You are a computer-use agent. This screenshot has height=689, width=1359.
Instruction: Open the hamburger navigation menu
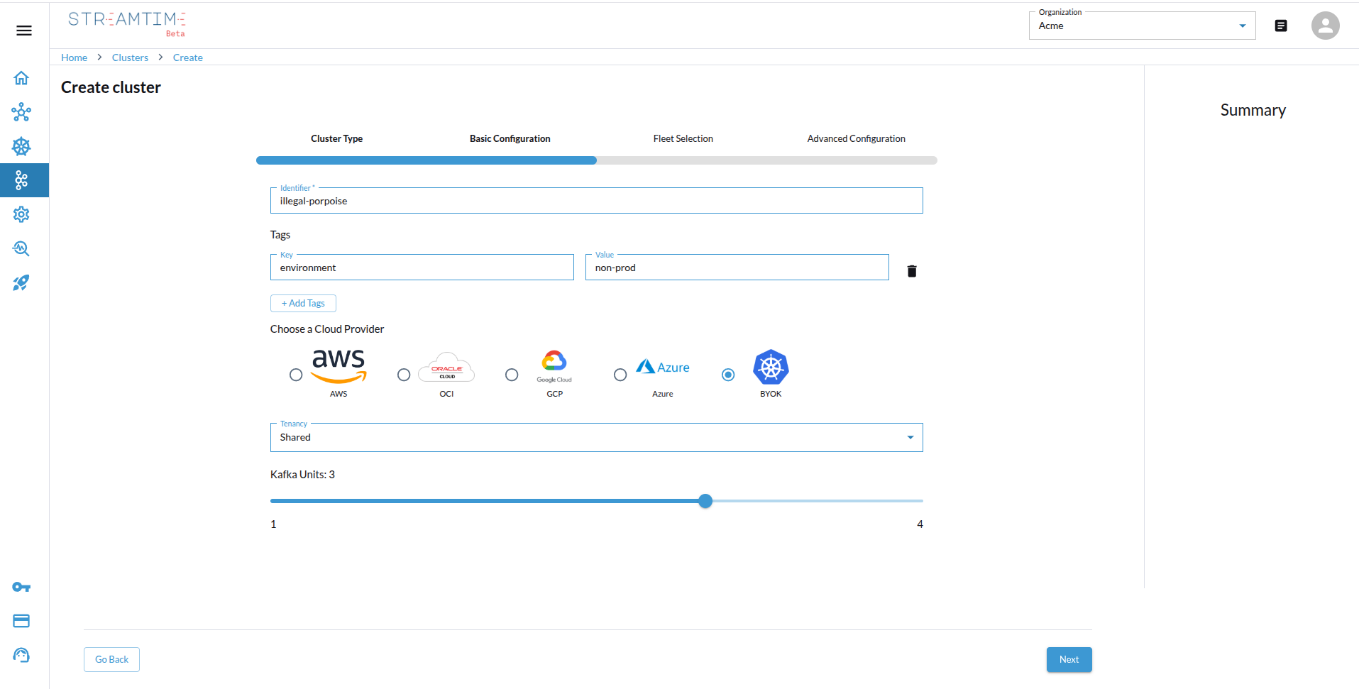tap(24, 31)
